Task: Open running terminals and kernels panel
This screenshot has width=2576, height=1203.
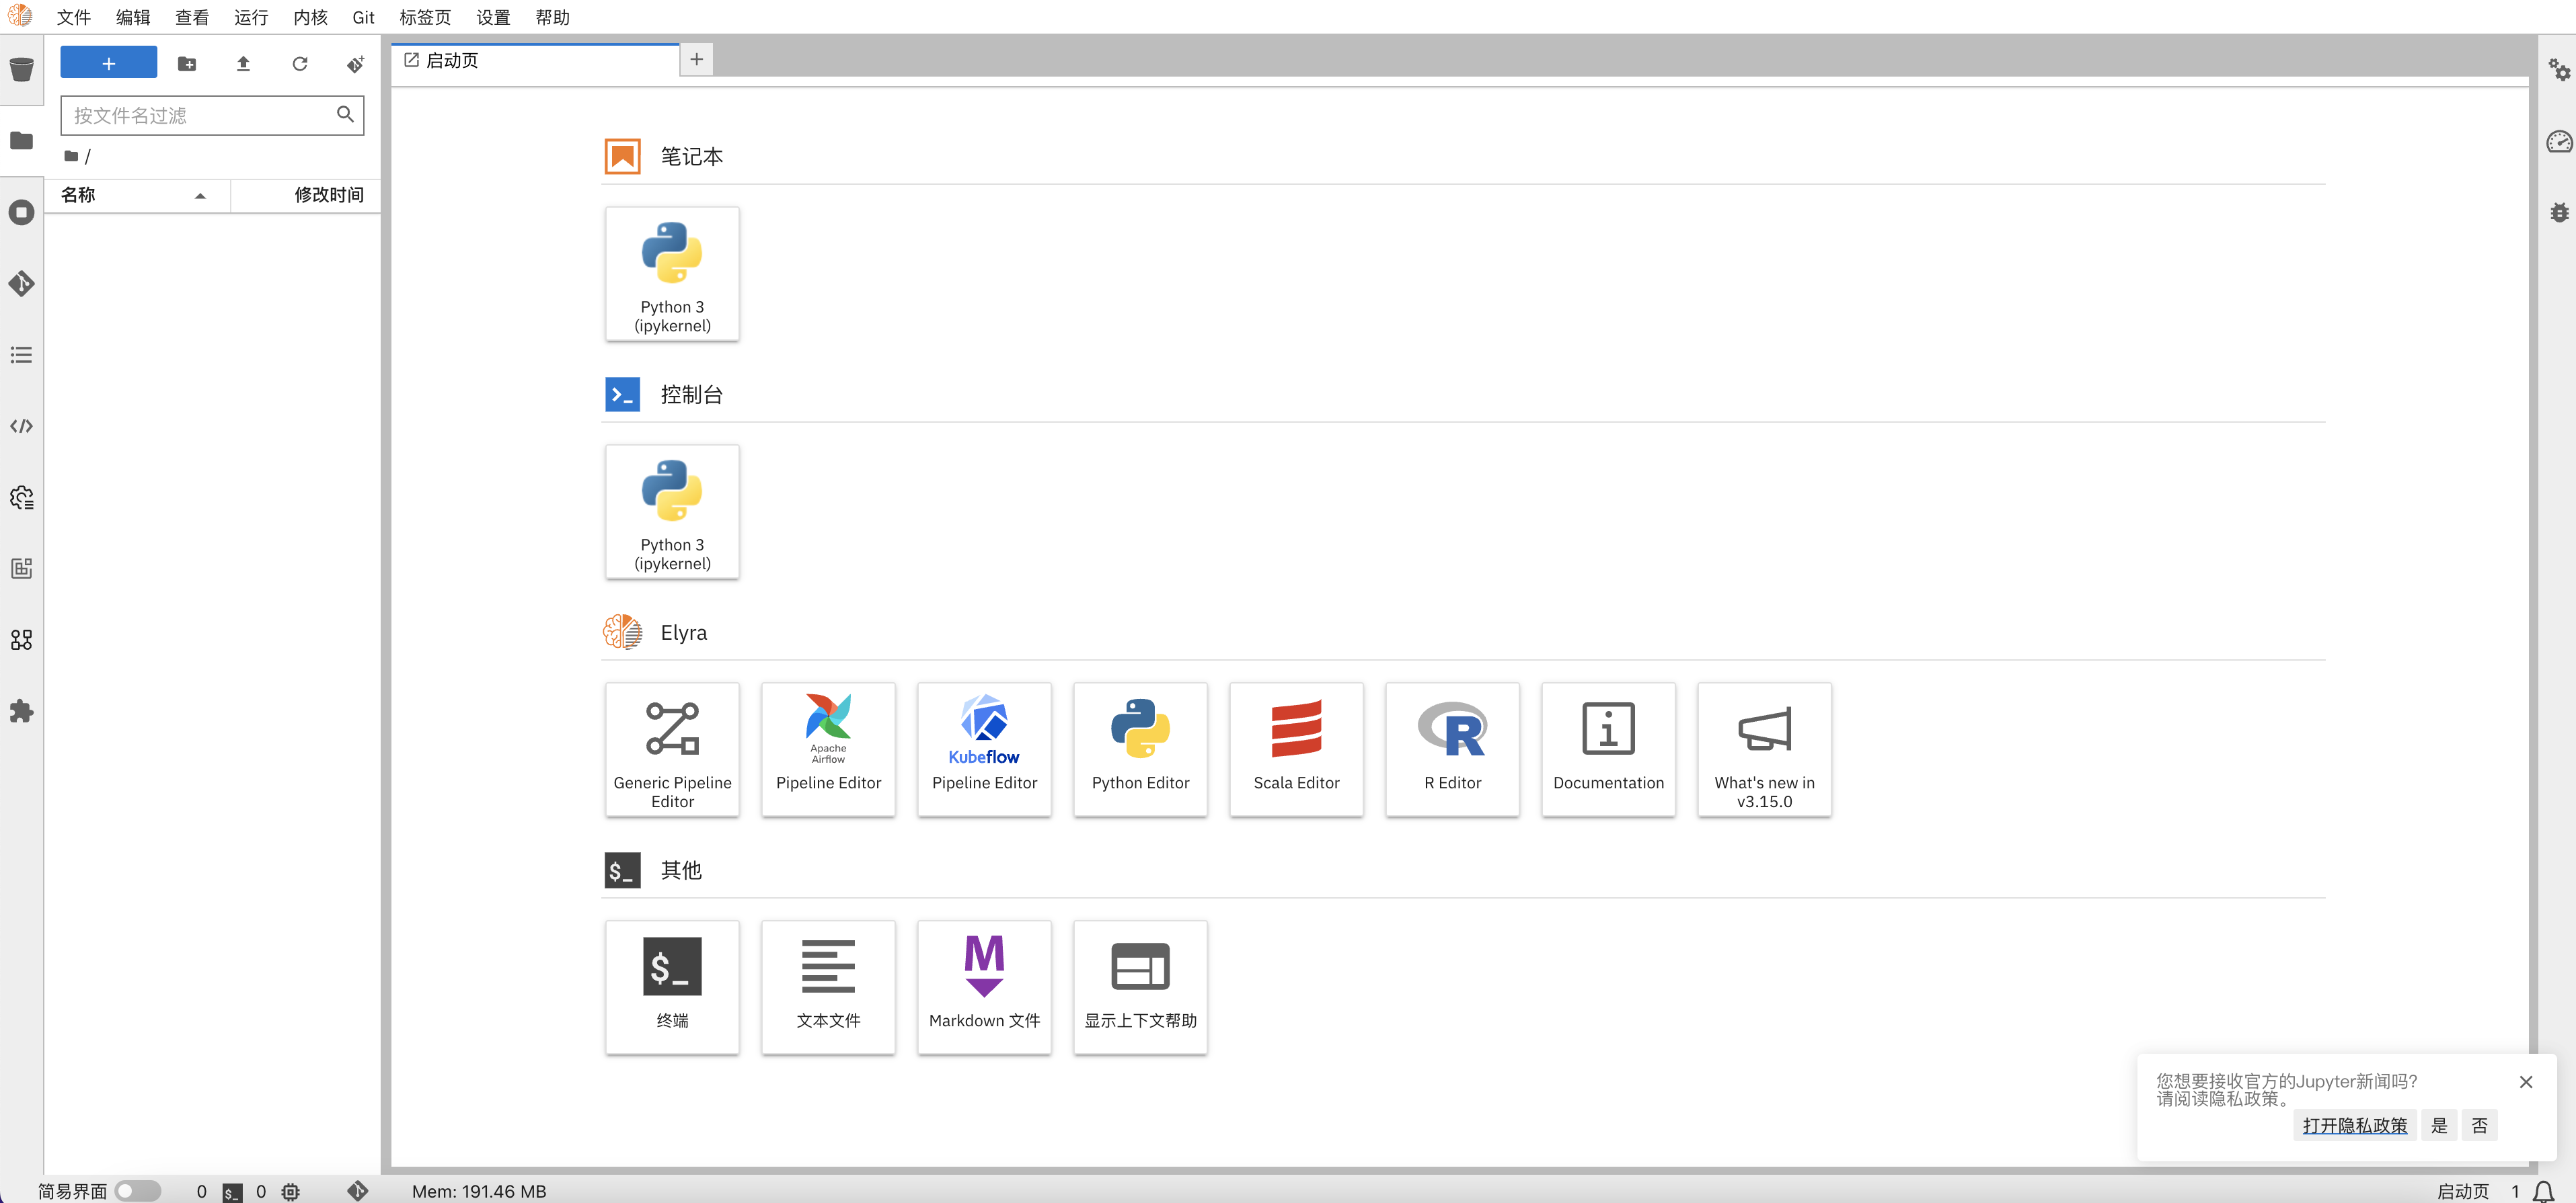Action: [21, 213]
